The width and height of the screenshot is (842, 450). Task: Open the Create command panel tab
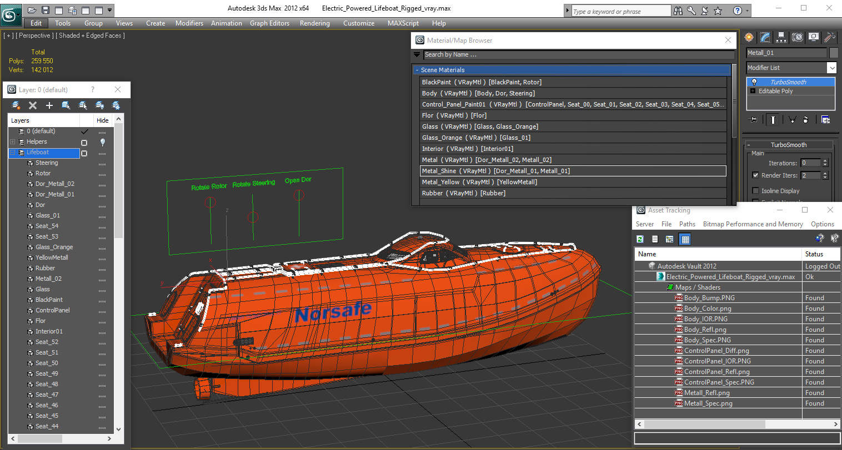click(749, 37)
